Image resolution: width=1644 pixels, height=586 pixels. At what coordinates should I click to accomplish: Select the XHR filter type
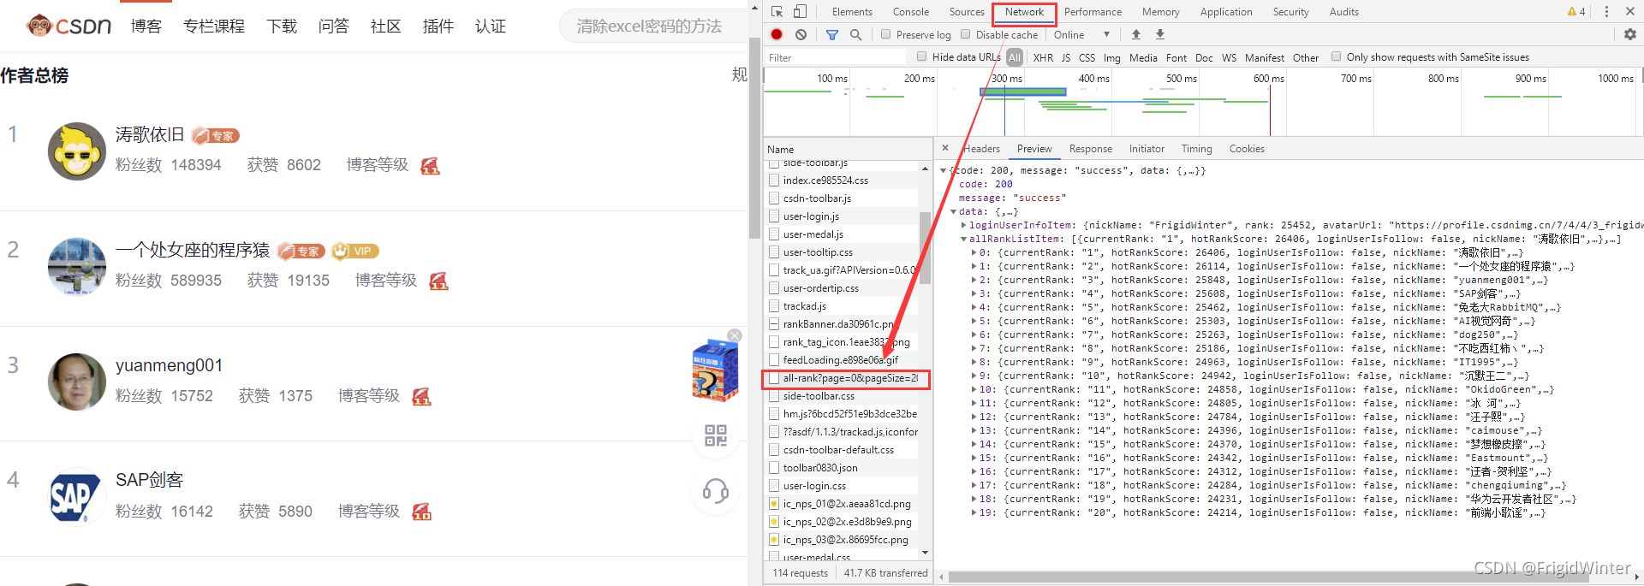[x=1043, y=57]
